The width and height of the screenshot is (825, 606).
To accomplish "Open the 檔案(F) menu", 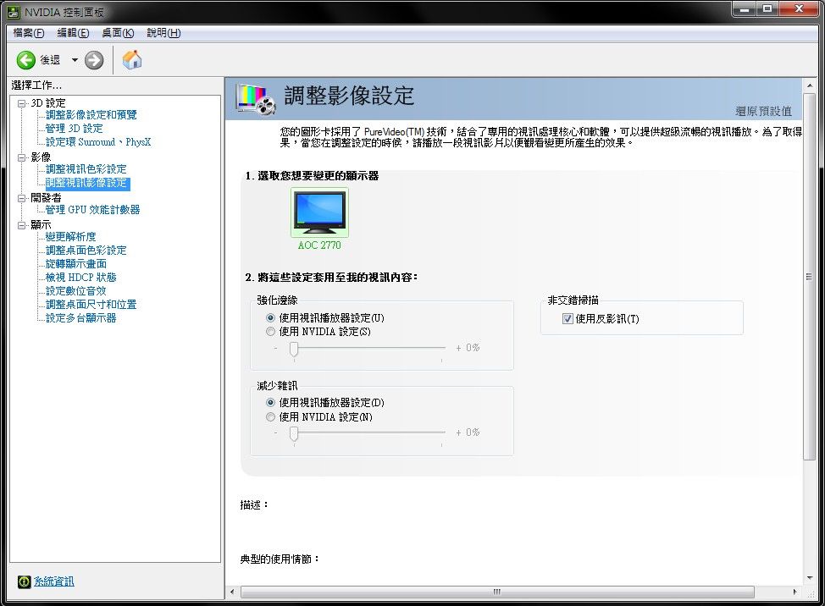I will 28,33.
